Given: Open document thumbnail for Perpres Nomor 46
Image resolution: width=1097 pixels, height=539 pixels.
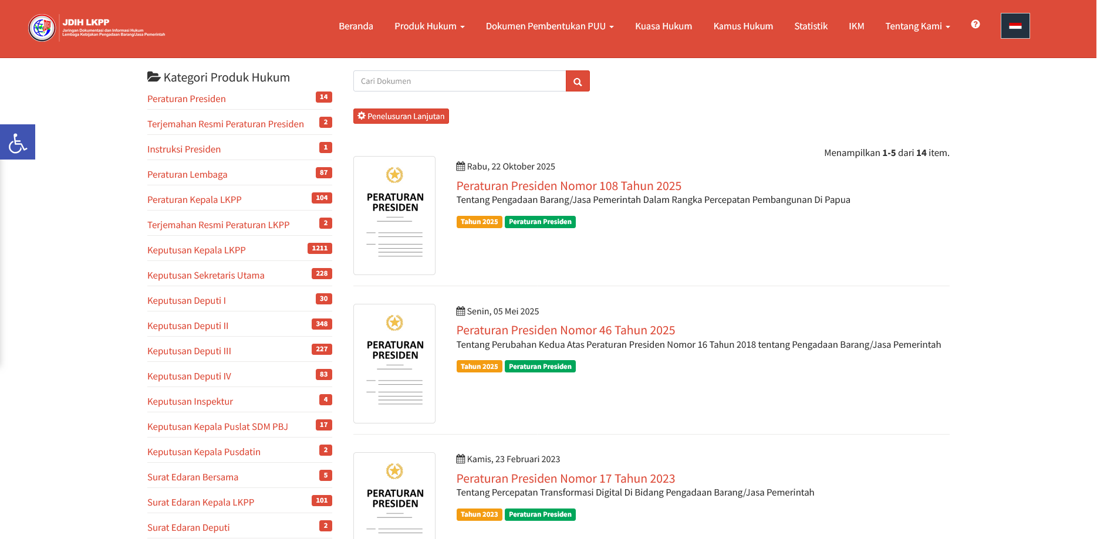Looking at the screenshot, I should (394, 364).
